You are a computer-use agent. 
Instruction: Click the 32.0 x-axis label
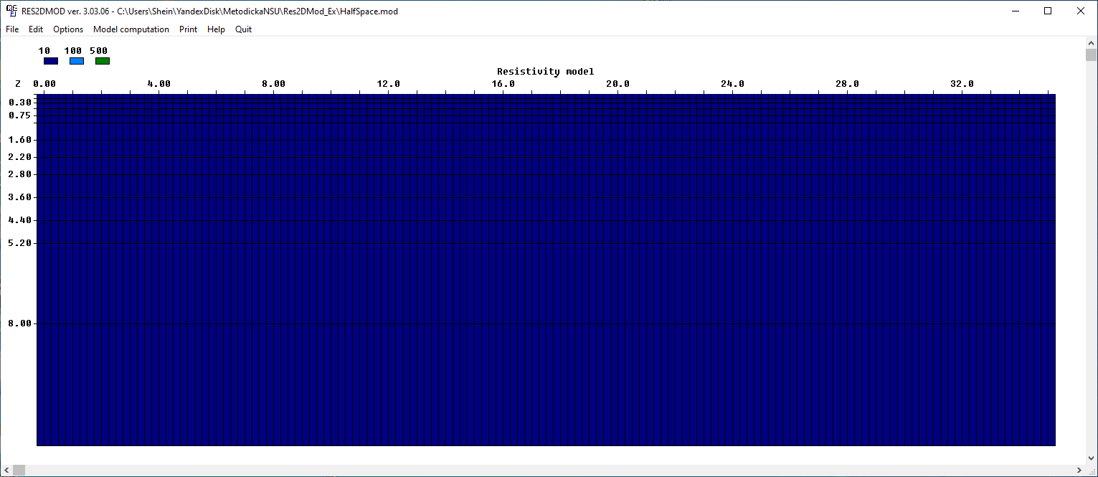click(962, 84)
